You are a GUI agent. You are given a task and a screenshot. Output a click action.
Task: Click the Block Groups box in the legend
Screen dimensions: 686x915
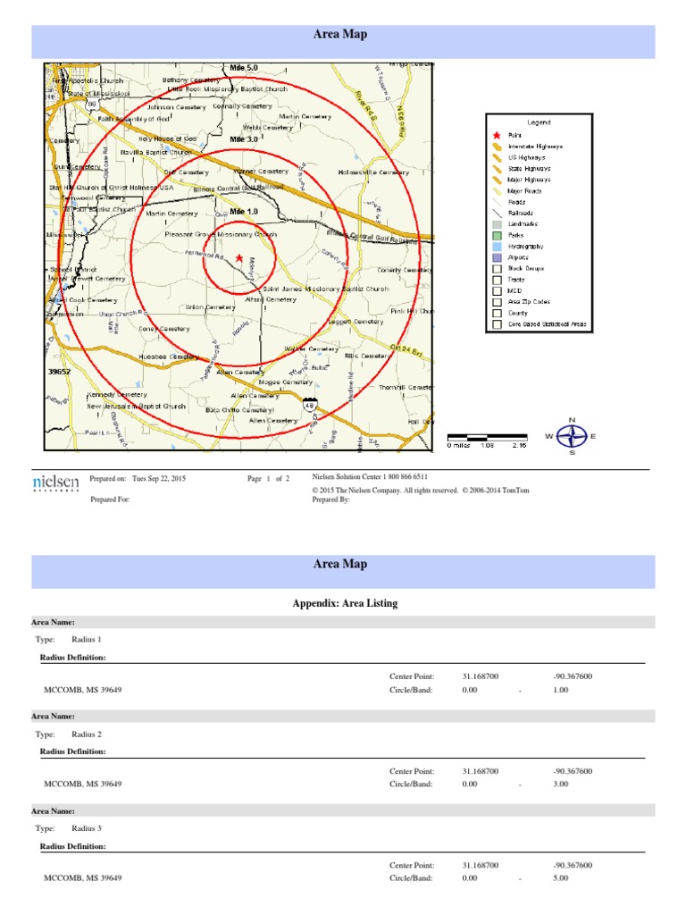tap(497, 268)
